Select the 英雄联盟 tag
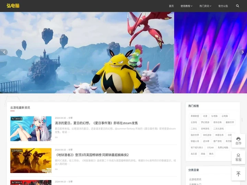 point(195,116)
